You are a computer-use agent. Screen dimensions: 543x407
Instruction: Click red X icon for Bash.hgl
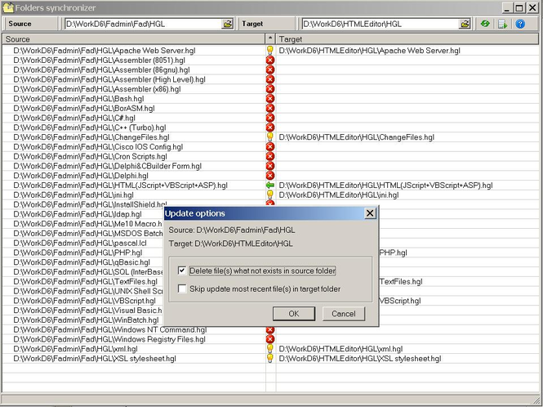pyautogui.click(x=270, y=98)
